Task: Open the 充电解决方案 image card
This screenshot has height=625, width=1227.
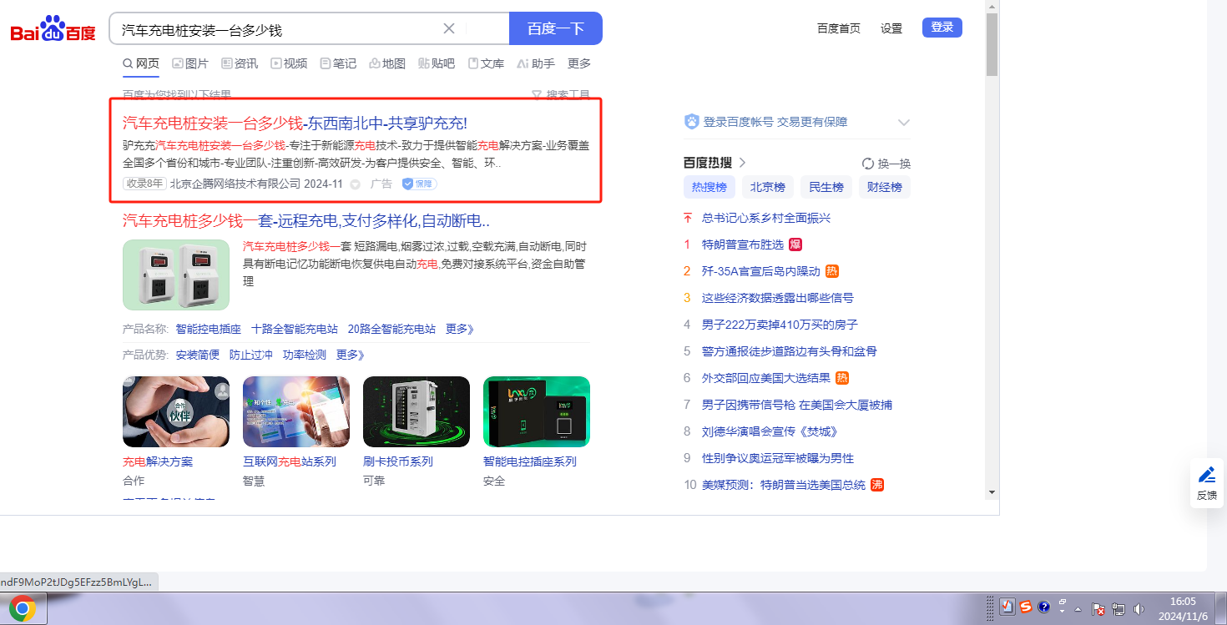Action: coord(176,411)
